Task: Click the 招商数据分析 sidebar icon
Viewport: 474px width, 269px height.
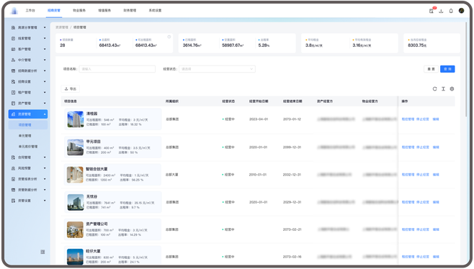Action: coord(13,71)
